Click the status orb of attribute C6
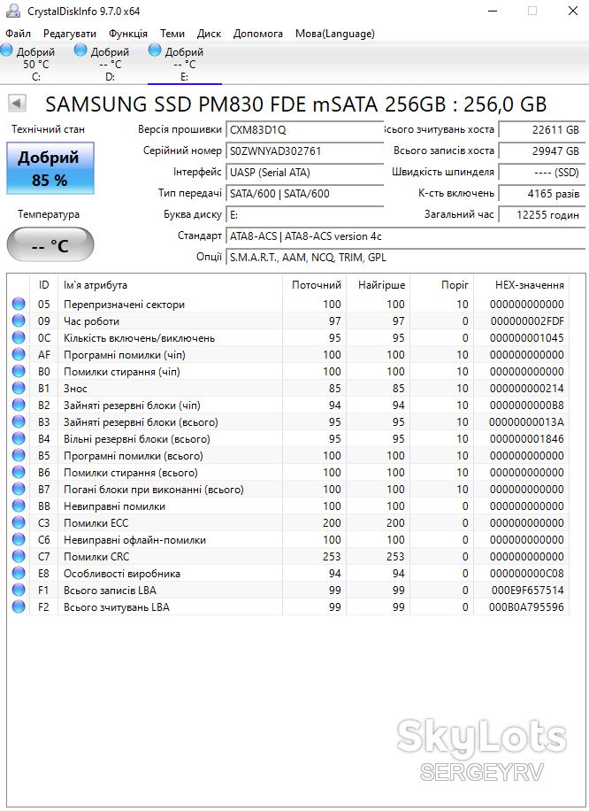589x811 pixels. 19,539
